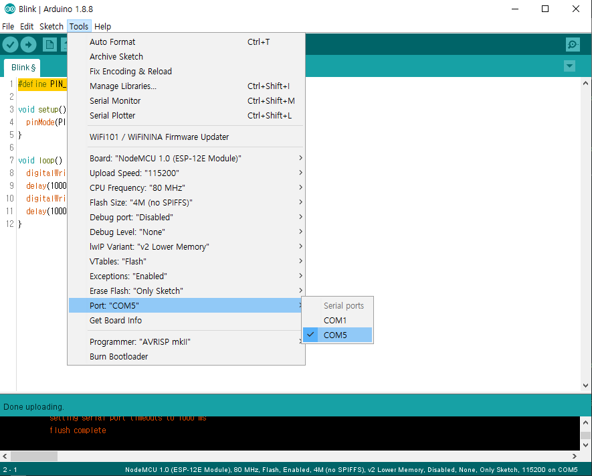This screenshot has width=592, height=476.
Task: Choose Fix Encoding & Reload
Action: click(186, 72)
